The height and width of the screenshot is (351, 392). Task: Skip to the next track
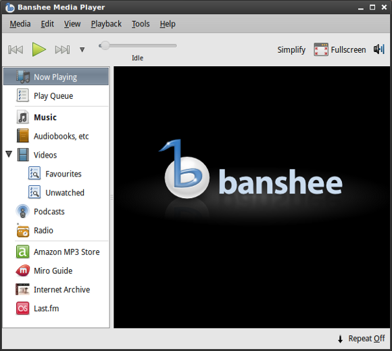point(62,49)
